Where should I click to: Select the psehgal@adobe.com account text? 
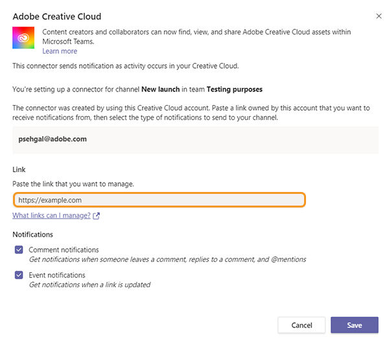point(53,139)
